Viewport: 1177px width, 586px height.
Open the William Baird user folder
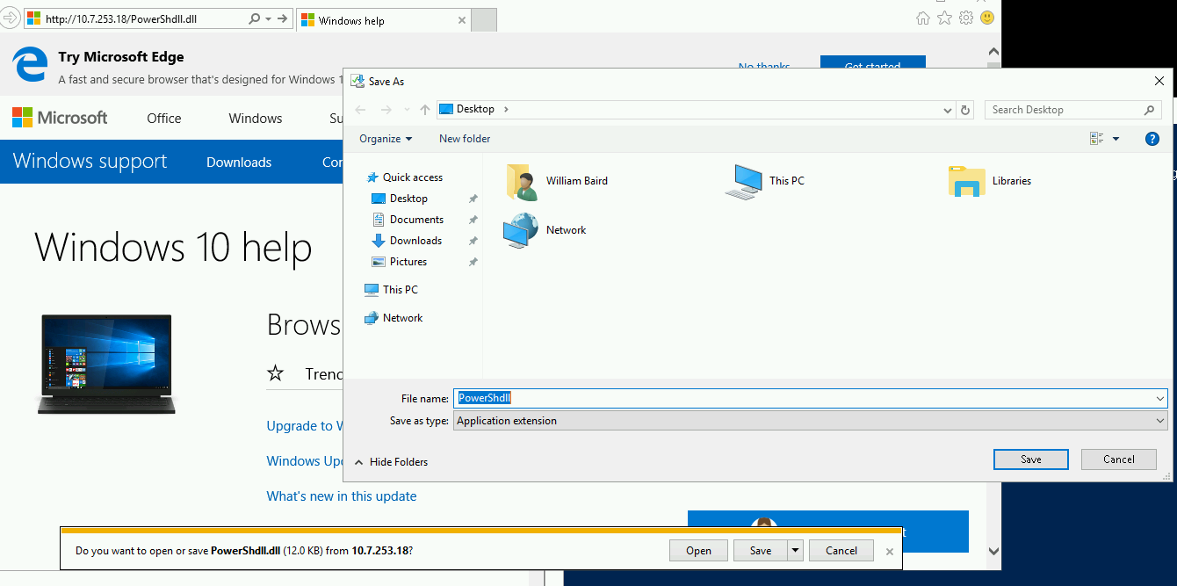[x=522, y=181]
